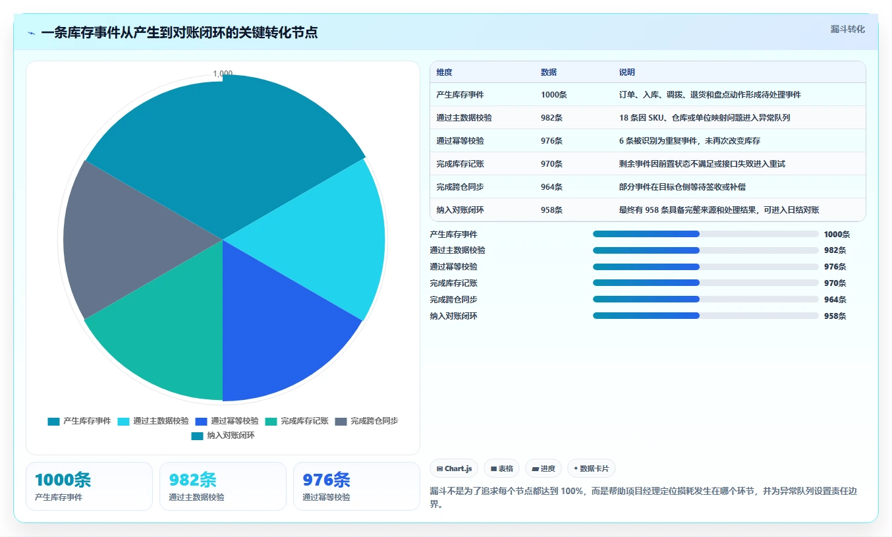Select the description starting 18 条因 SKU

click(x=704, y=118)
